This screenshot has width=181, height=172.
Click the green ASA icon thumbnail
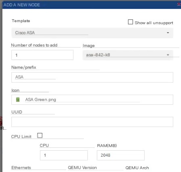[18, 99]
